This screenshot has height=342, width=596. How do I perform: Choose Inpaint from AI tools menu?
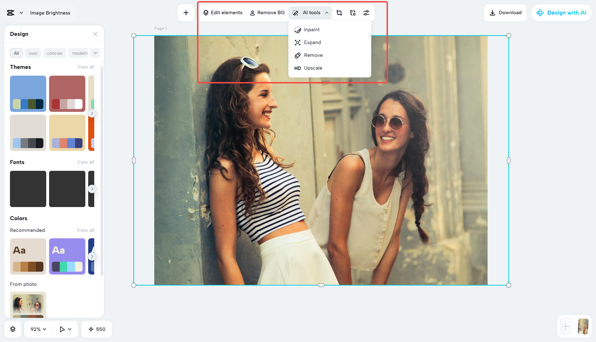(330, 30)
